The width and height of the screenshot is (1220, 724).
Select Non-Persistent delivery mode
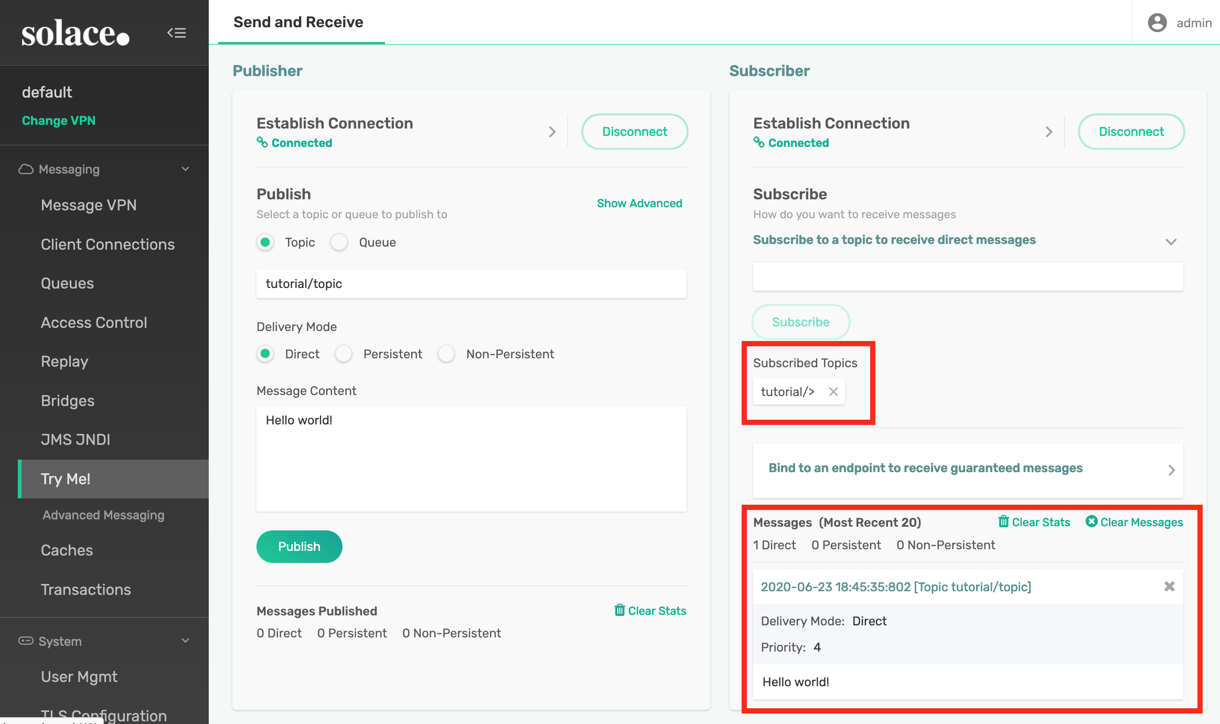[x=446, y=354]
